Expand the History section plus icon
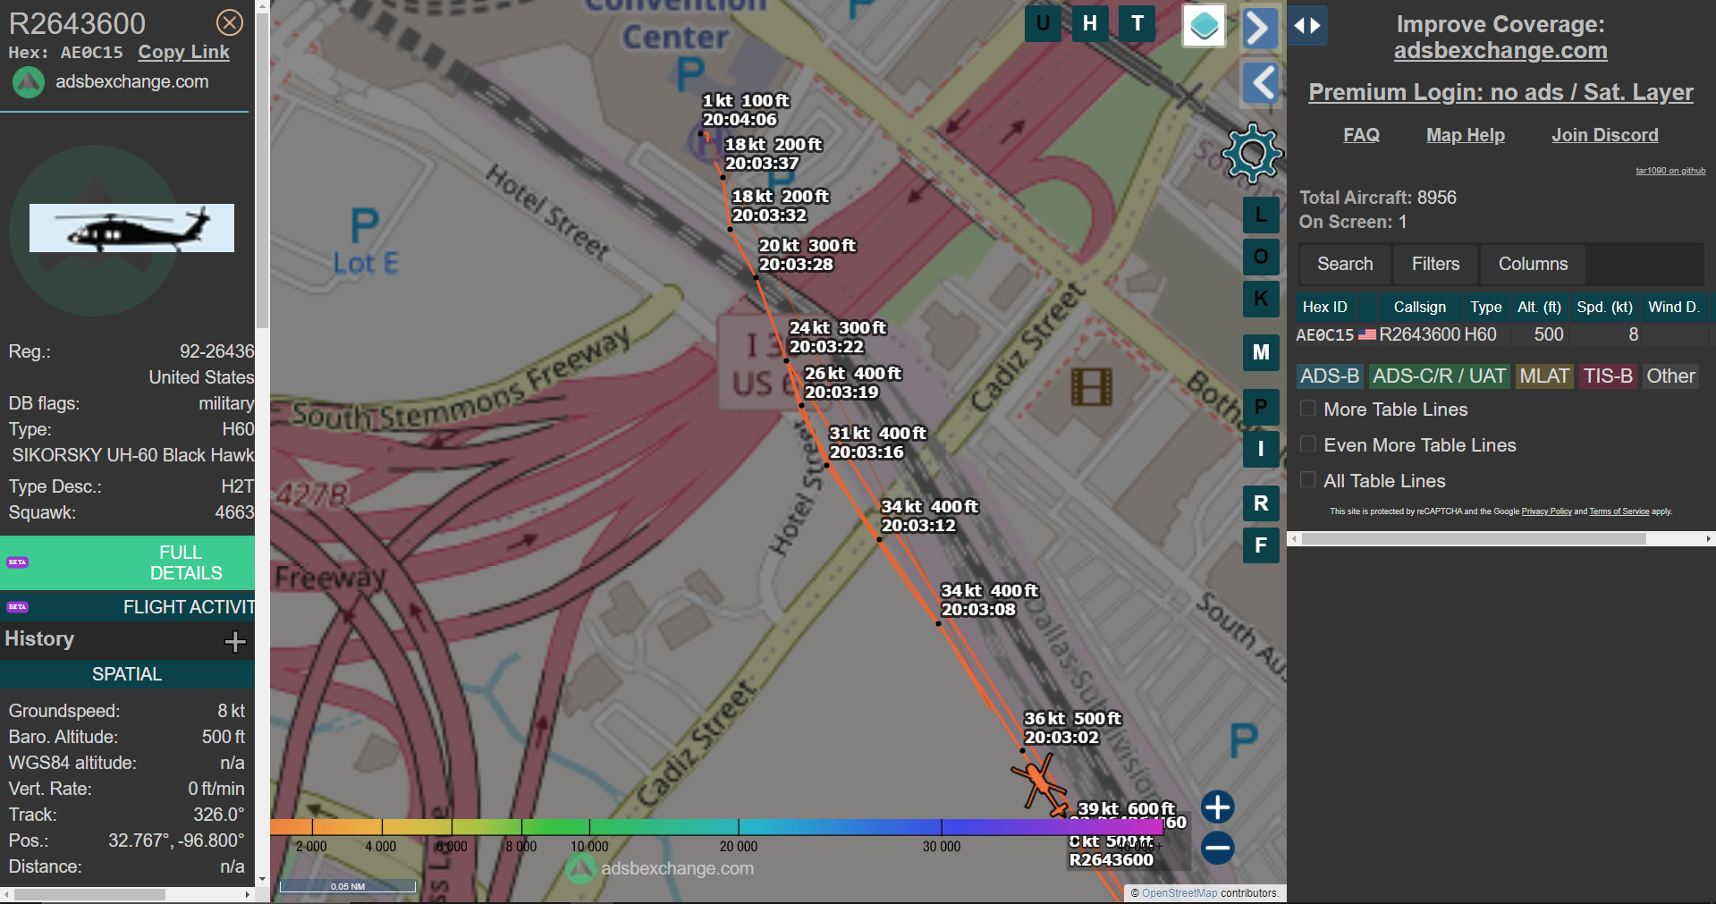 pos(235,641)
